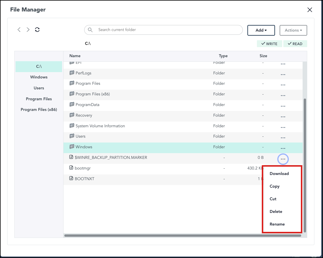Navigate forward using the right arrow
Screen dimensions: 323x258
pos(28,30)
